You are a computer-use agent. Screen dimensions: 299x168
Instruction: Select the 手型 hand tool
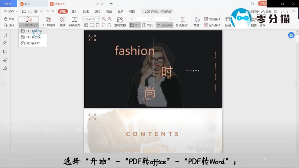9,19
